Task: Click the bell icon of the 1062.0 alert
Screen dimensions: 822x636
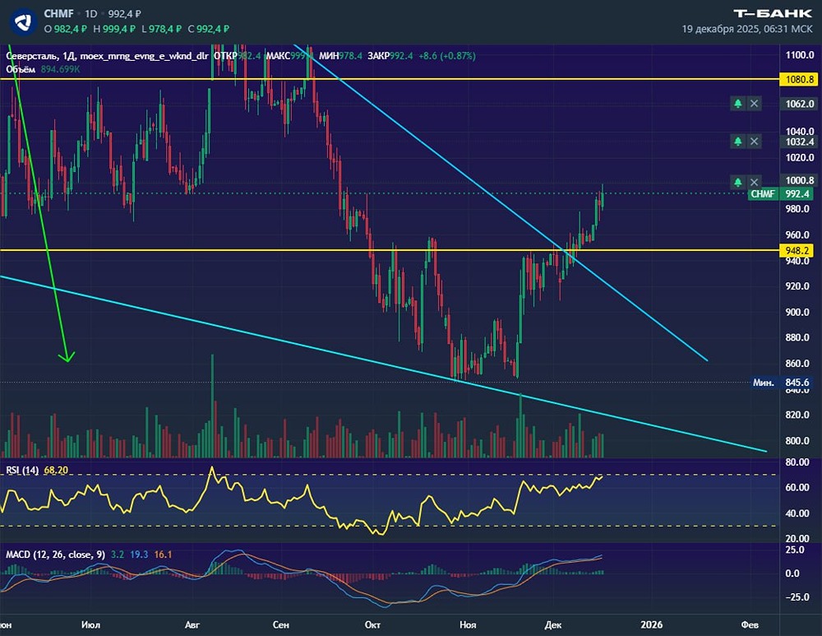Action: point(738,104)
